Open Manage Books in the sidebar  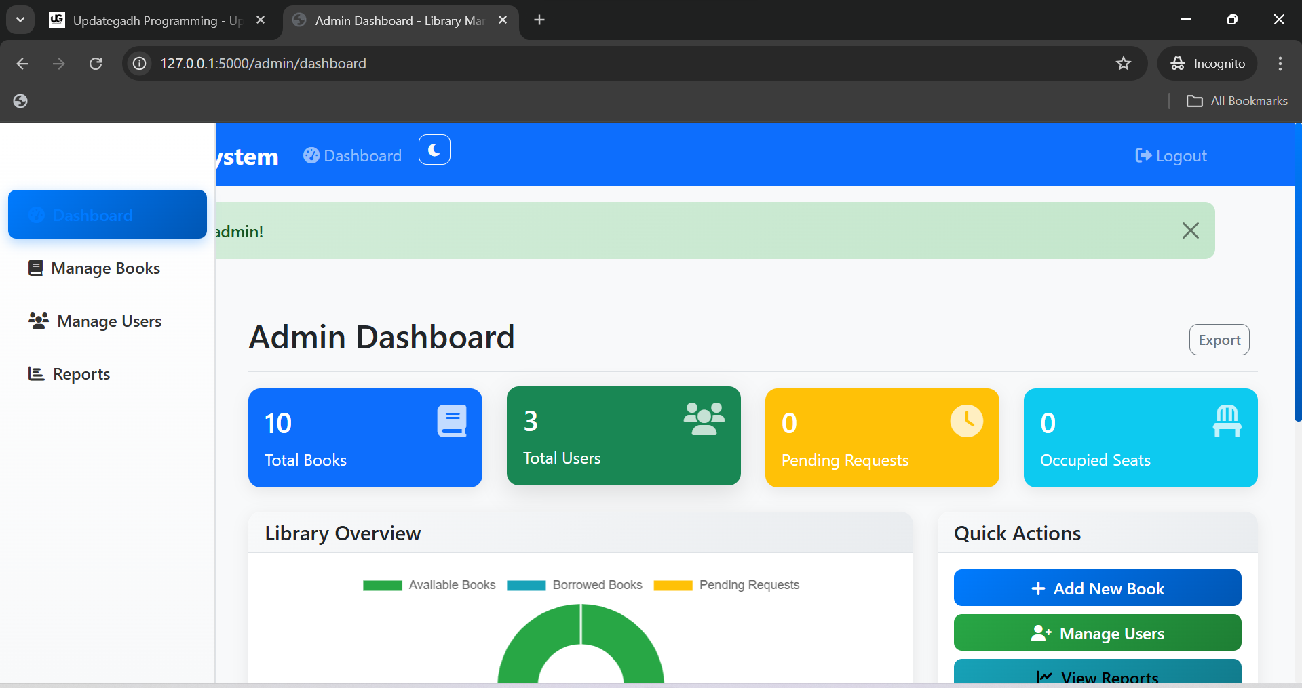point(107,268)
